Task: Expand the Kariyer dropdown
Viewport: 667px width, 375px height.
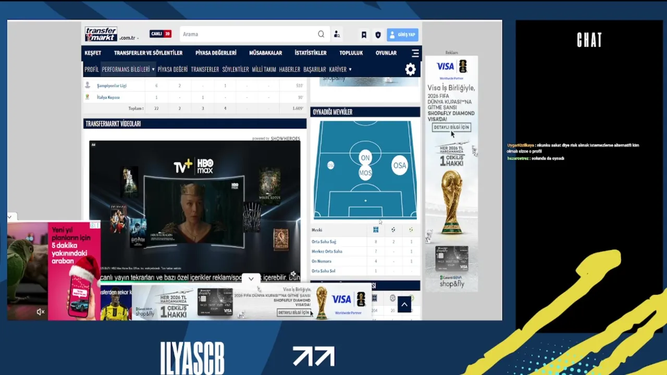Action: (340, 69)
